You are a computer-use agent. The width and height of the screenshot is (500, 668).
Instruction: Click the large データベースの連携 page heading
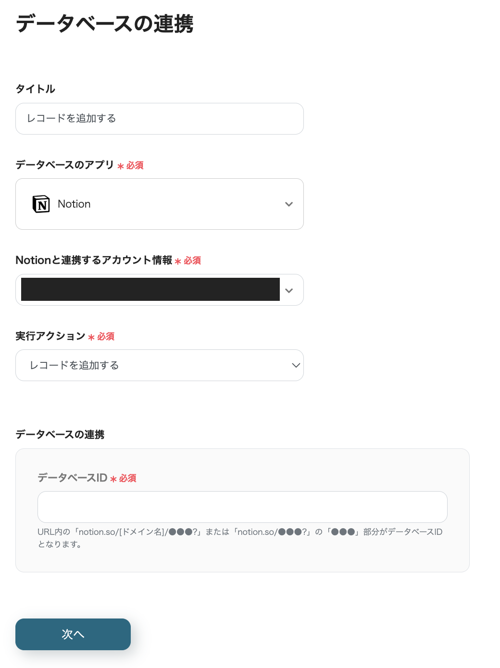[x=105, y=24]
